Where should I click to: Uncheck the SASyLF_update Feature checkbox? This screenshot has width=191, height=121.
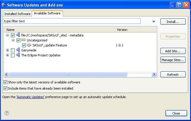24,45
